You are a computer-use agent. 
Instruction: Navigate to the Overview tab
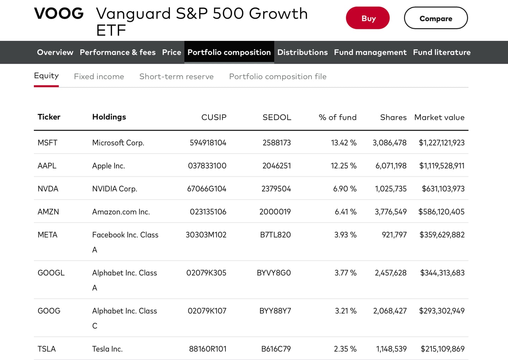55,52
